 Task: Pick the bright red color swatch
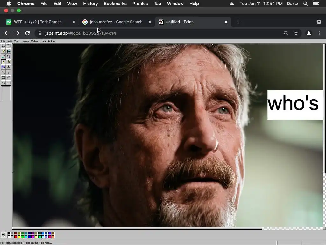pos(16,237)
